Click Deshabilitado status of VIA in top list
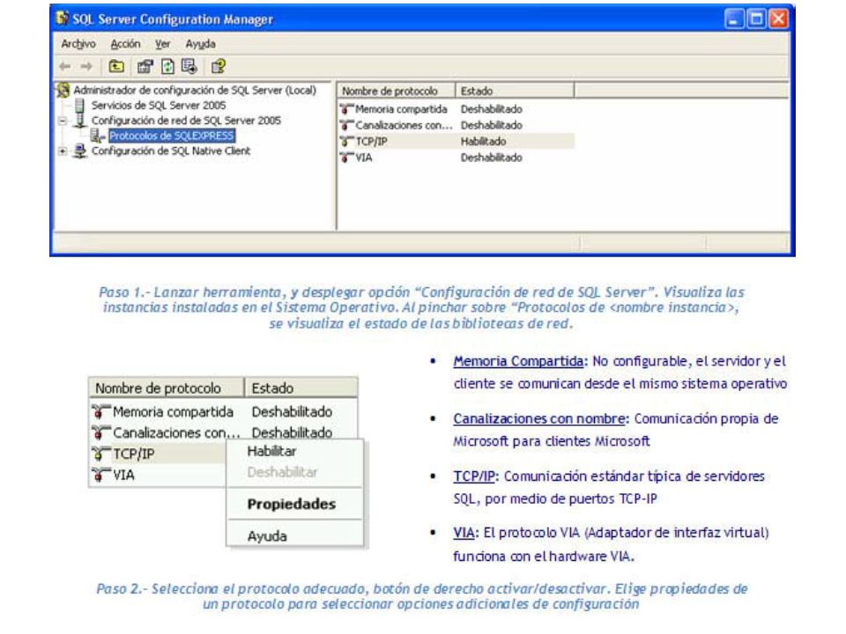Image resolution: width=846 pixels, height=634 pixels. coord(492,158)
